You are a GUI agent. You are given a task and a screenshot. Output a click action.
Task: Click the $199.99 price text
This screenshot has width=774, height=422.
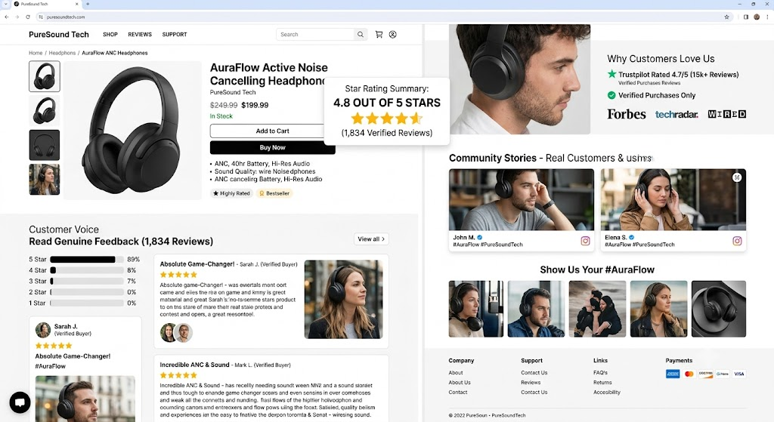pyautogui.click(x=255, y=105)
